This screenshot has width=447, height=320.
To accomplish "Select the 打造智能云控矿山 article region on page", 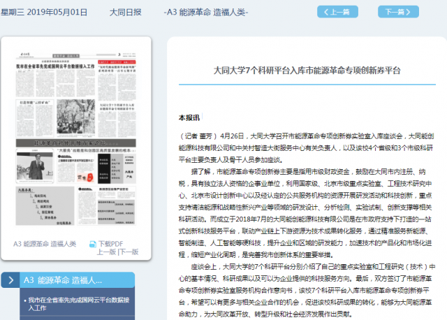I will point(35,118).
